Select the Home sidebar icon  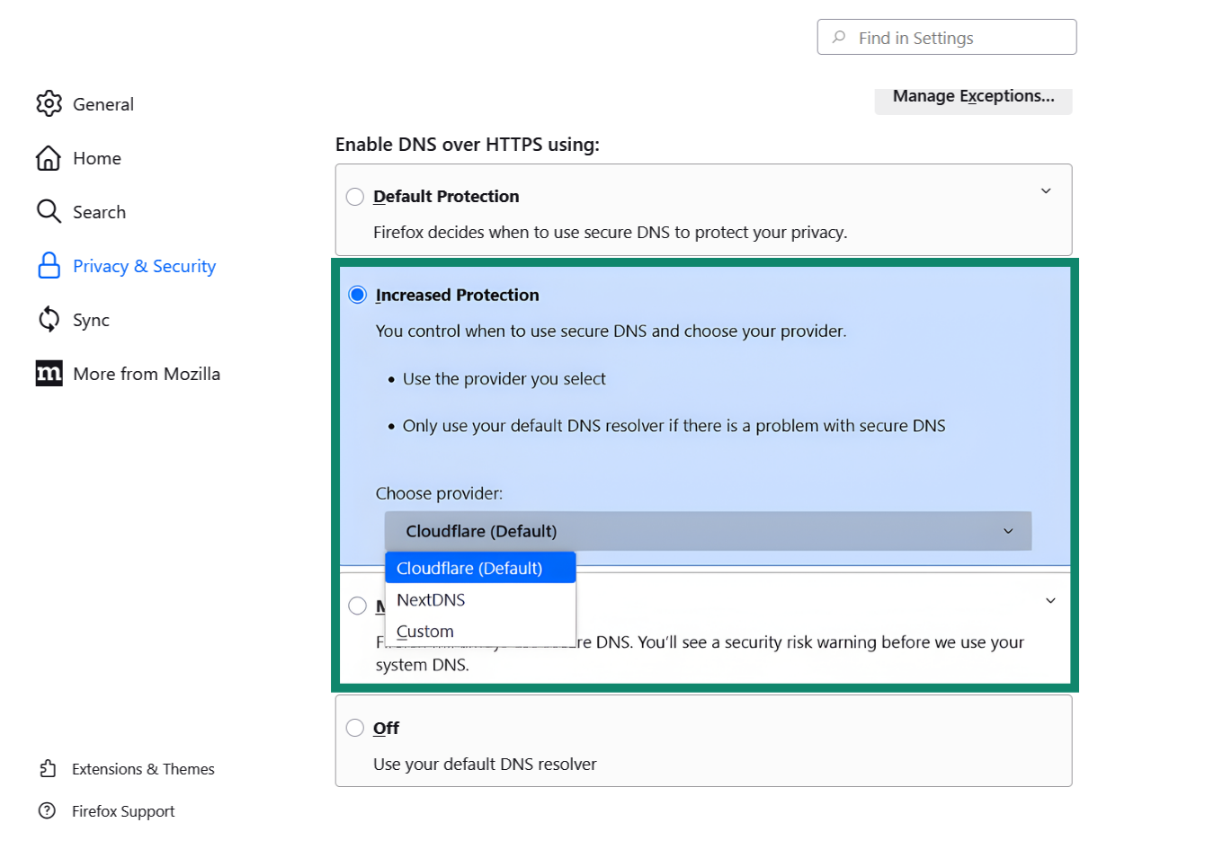click(49, 157)
